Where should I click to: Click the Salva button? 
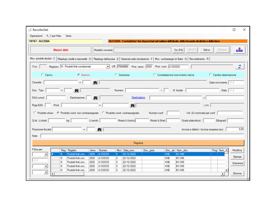click(x=206, y=50)
